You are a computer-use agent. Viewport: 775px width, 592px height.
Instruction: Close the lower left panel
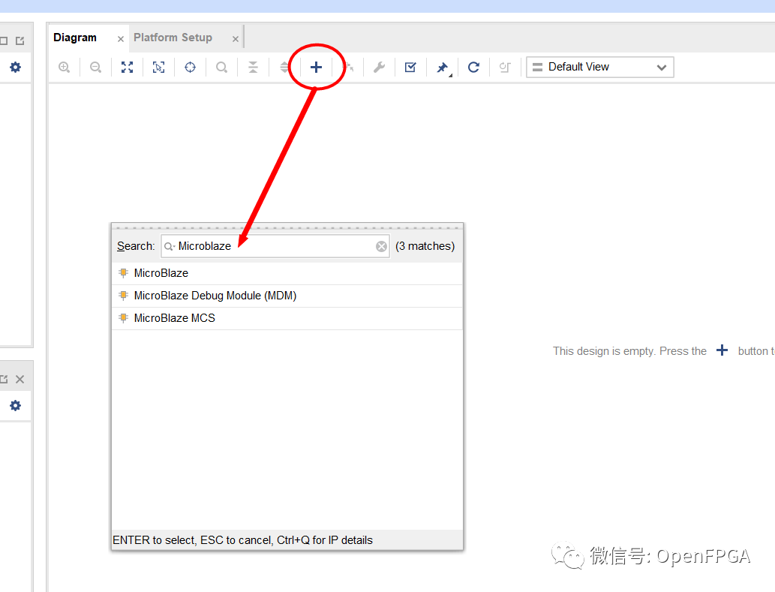coord(20,379)
